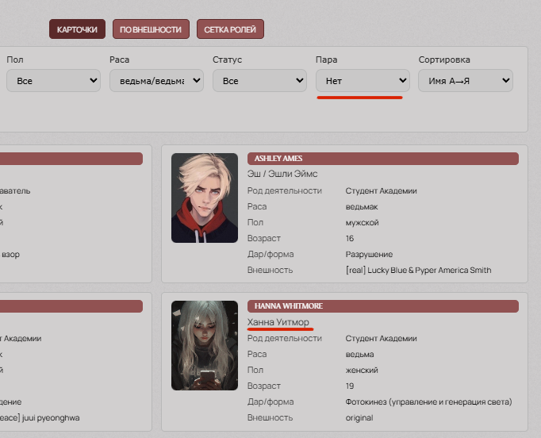
Task: Click Hanna Whitmore portrait thumbnail
Action: point(205,345)
